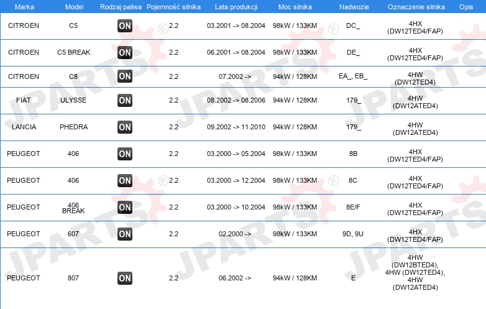Select body code E in the 807 row
The height and width of the screenshot is (309, 486).
pos(353,278)
